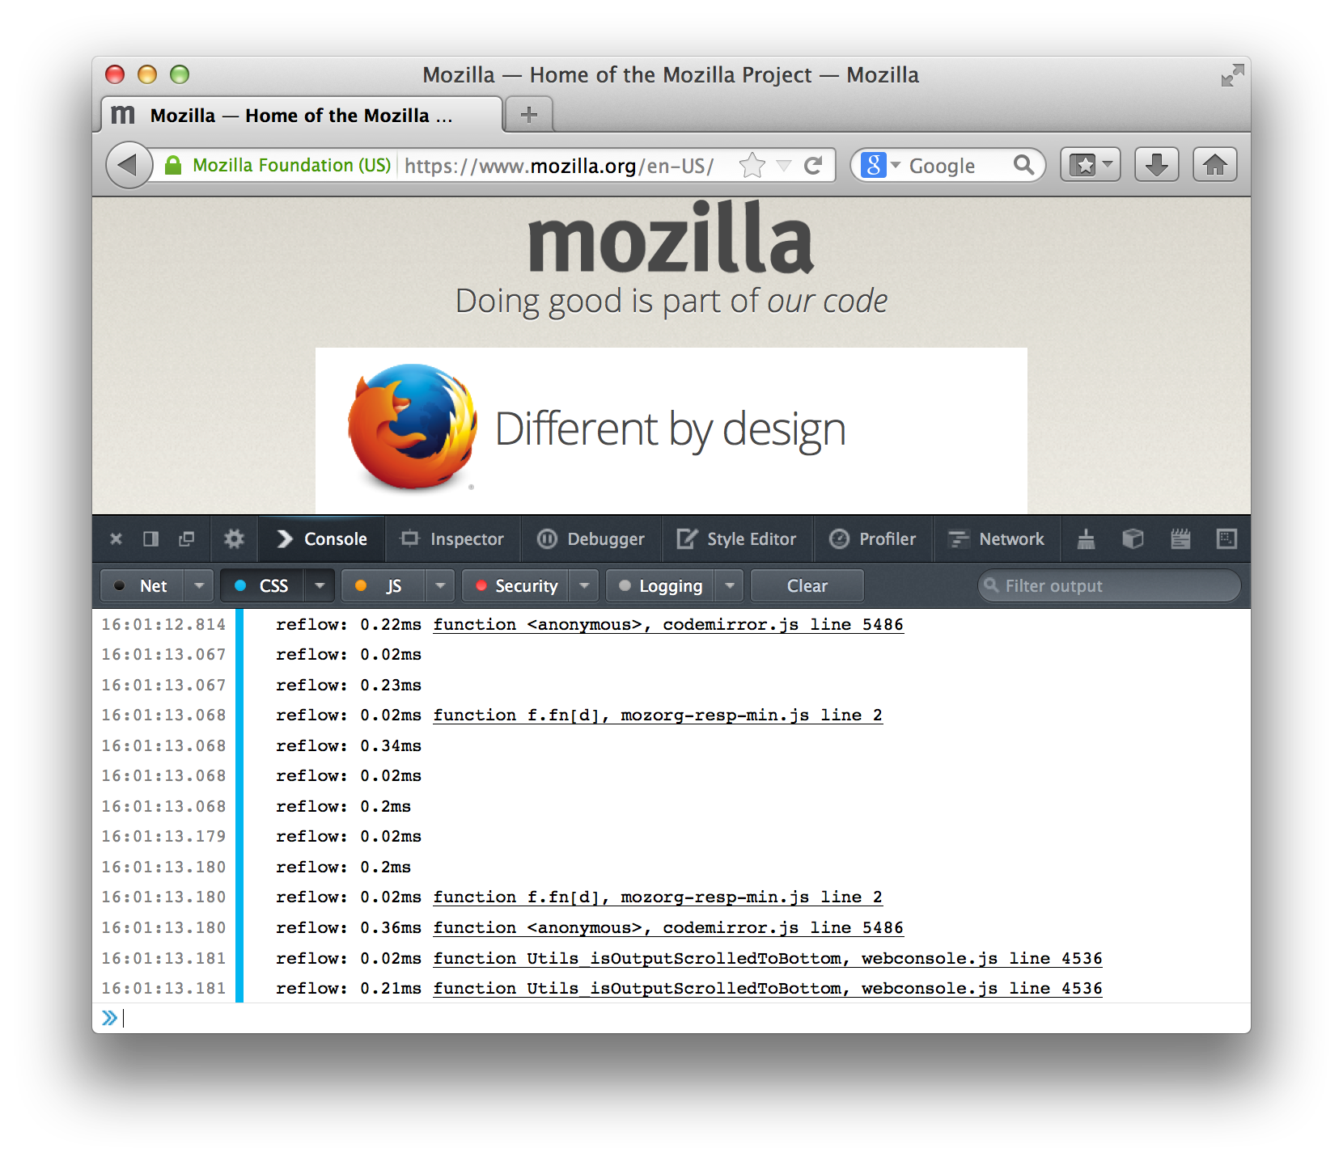
Task: Open Scratchpad clapperboard icon in toolbox
Action: (x=1180, y=539)
